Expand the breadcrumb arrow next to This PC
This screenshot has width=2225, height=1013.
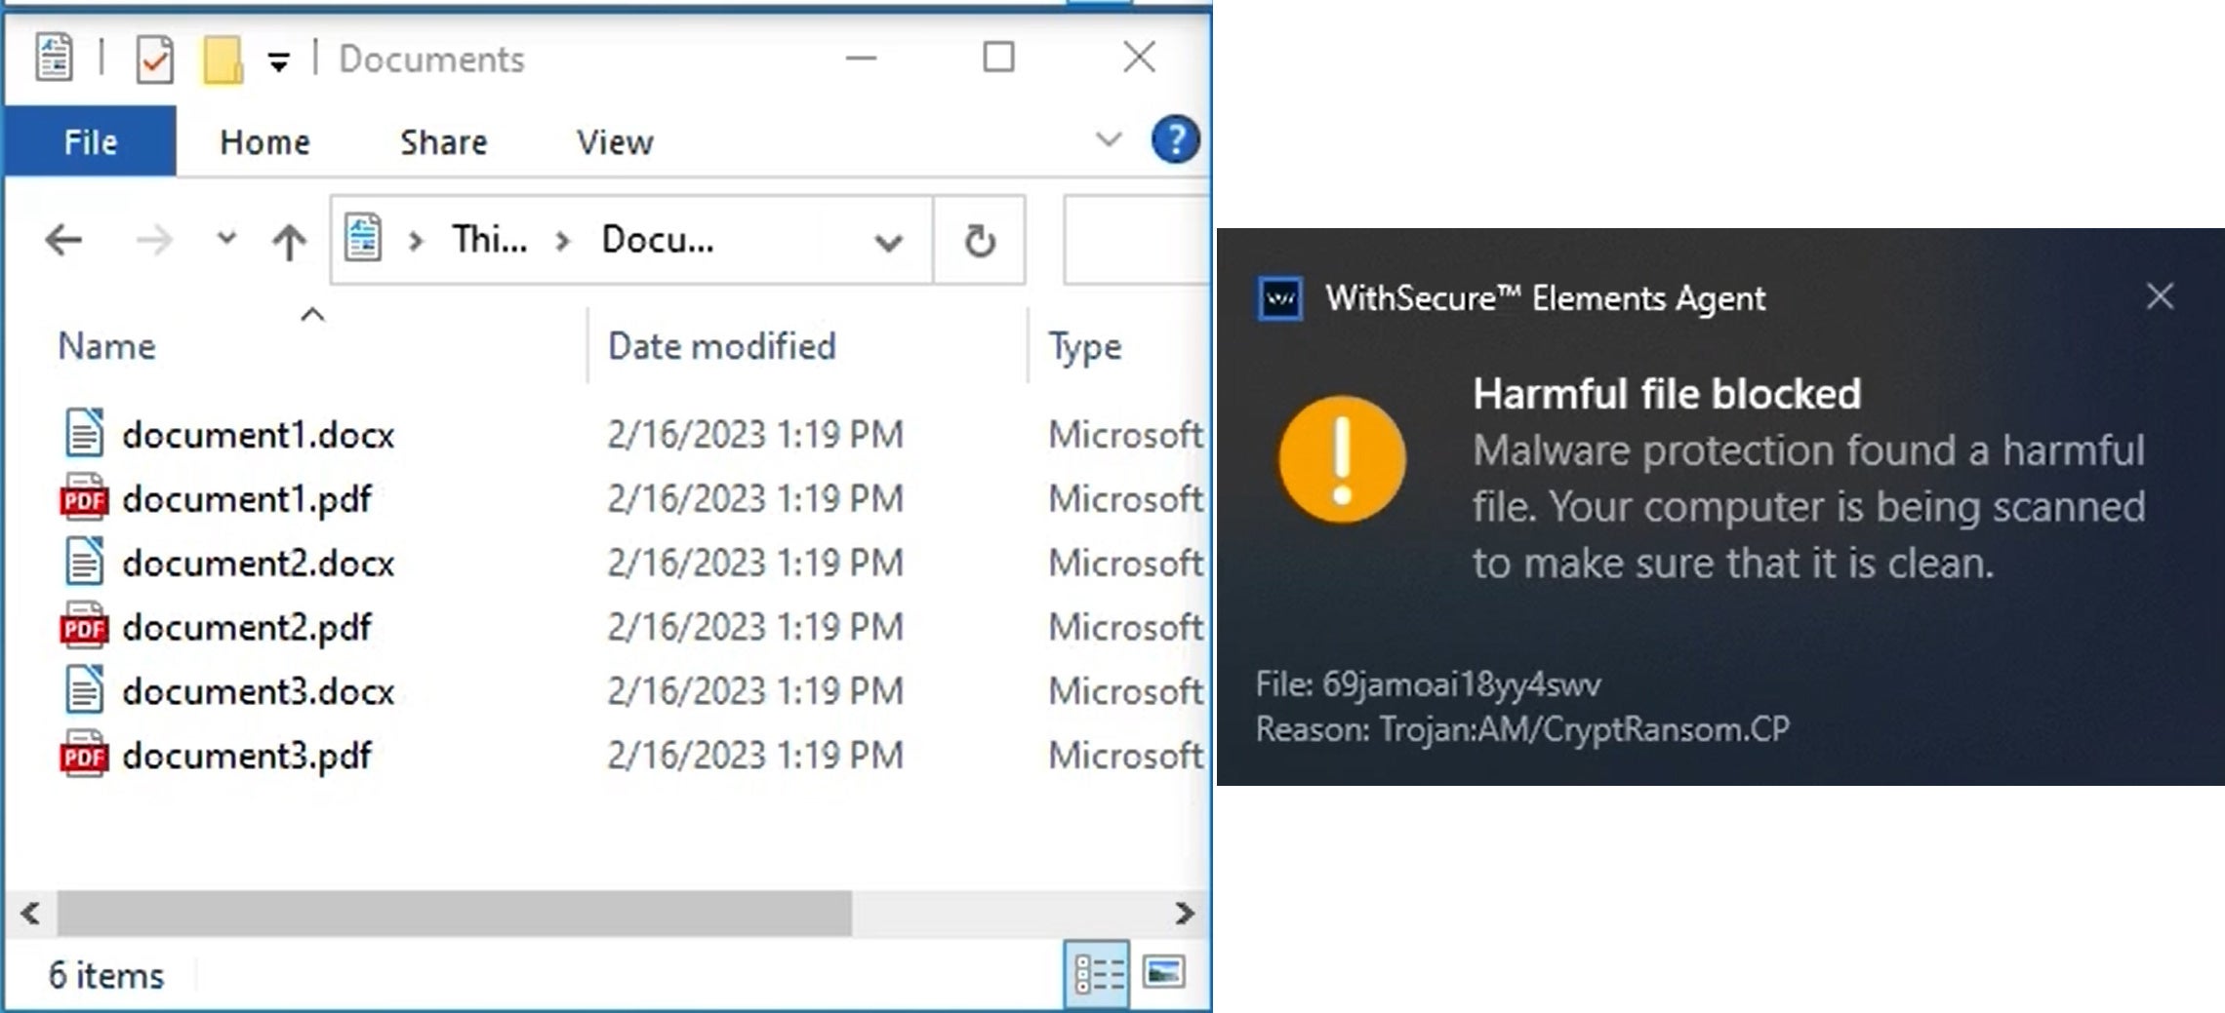[563, 240]
